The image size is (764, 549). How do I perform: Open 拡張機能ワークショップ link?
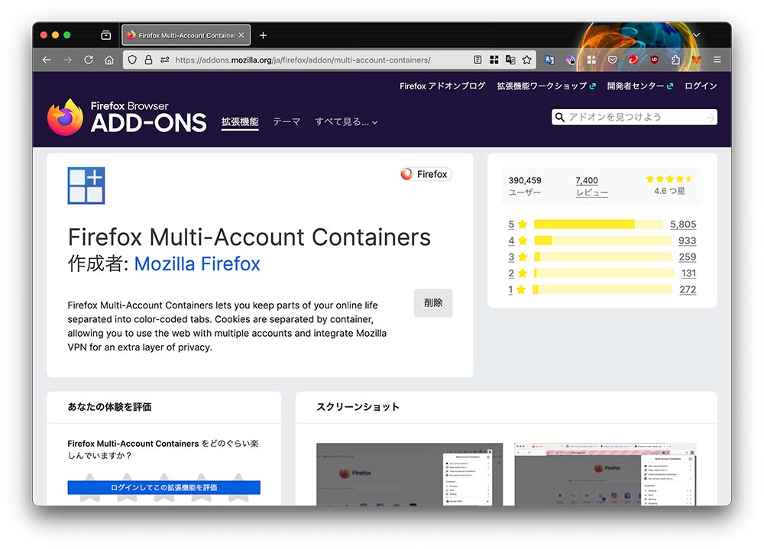pos(546,86)
